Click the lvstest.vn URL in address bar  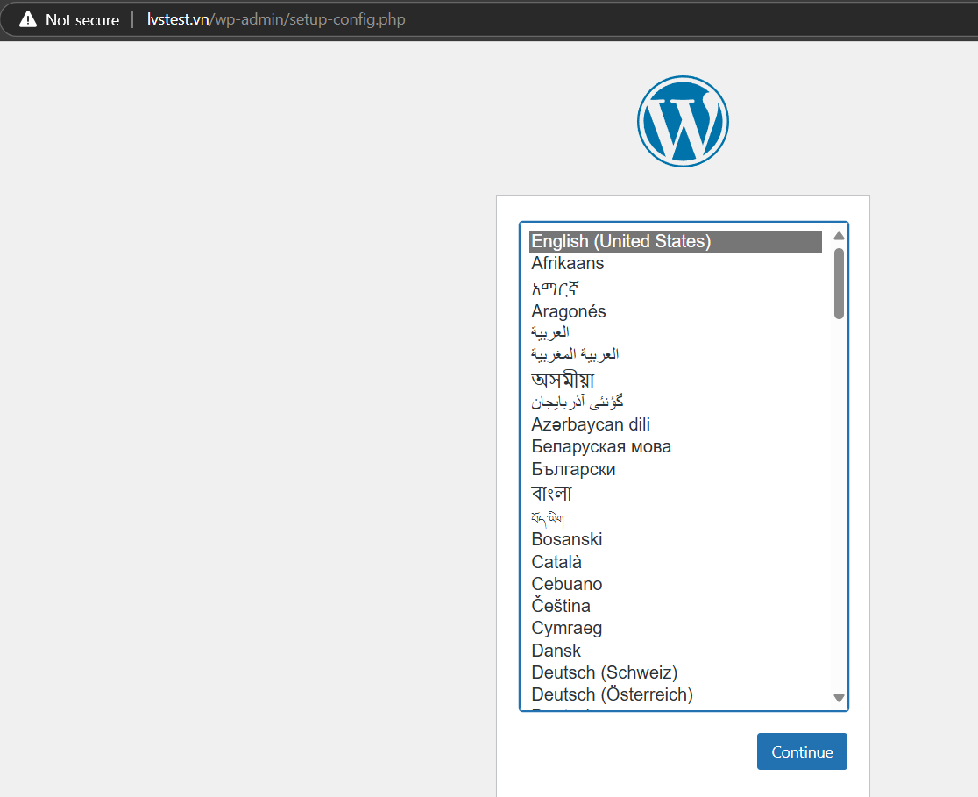[276, 19]
